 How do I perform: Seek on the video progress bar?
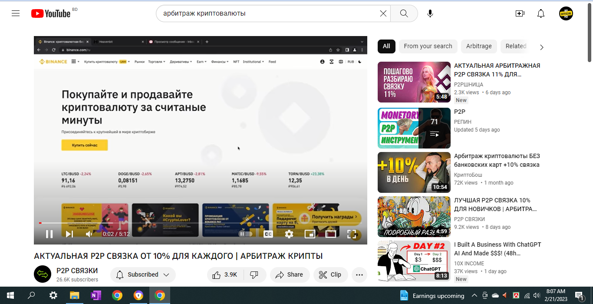click(x=200, y=223)
